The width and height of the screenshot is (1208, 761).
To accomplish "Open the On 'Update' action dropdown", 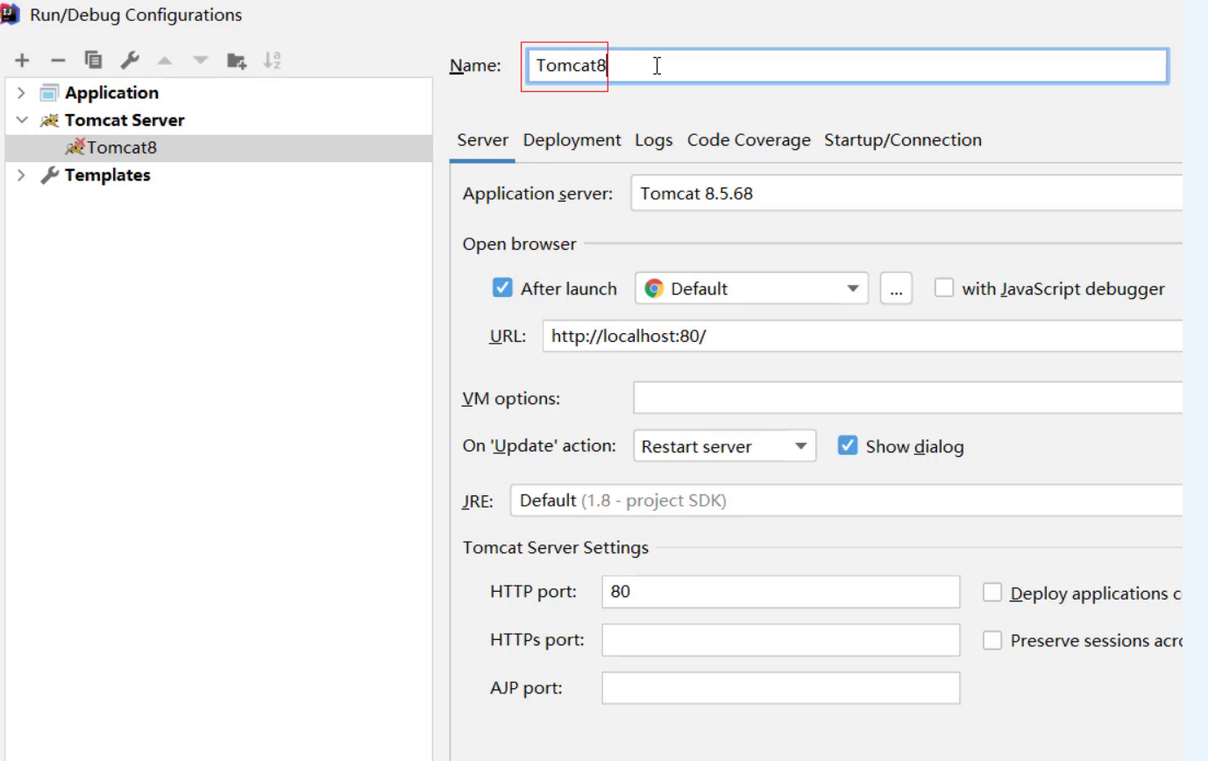I will [725, 446].
